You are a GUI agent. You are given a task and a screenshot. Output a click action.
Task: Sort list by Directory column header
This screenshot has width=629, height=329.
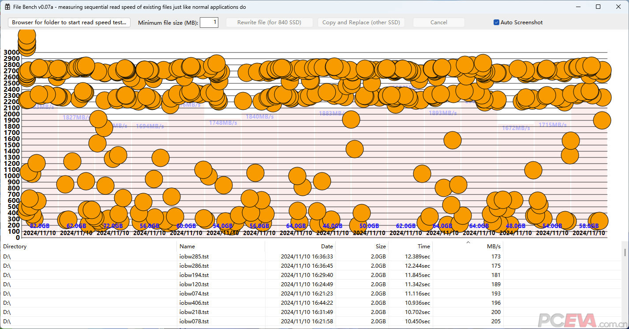88,247
